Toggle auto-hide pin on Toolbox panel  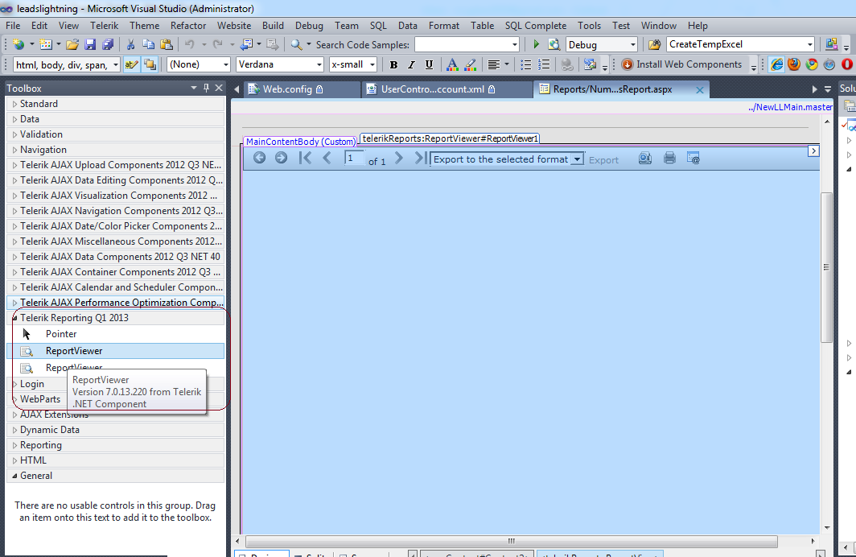click(206, 88)
